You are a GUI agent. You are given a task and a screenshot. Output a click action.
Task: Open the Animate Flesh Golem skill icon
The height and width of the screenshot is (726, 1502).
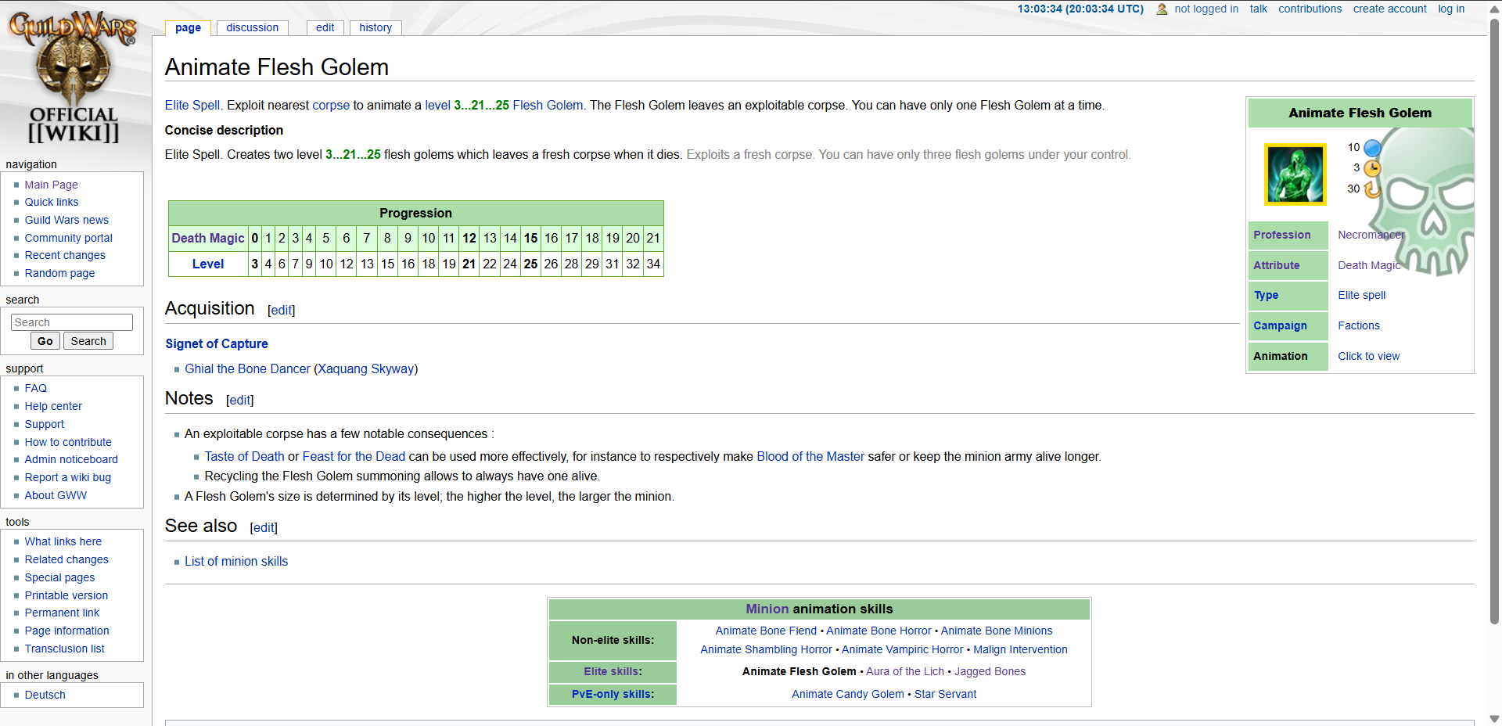tap(1295, 174)
